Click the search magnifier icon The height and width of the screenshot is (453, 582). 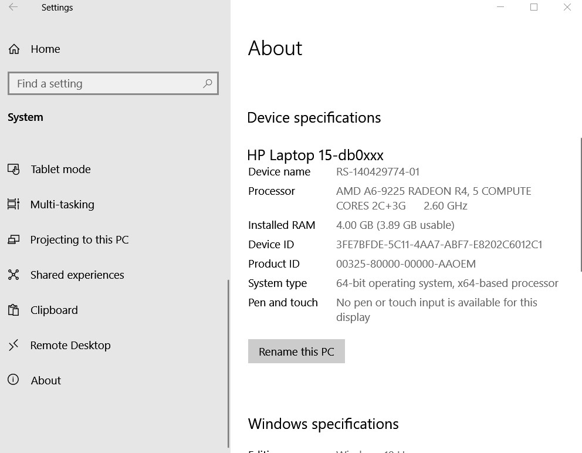click(x=208, y=83)
